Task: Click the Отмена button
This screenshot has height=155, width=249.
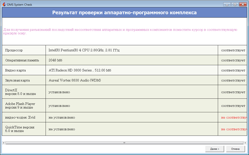Action: 235,149
